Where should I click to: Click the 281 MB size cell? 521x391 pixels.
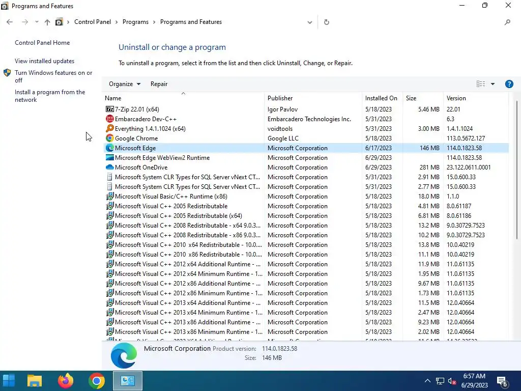(429, 167)
